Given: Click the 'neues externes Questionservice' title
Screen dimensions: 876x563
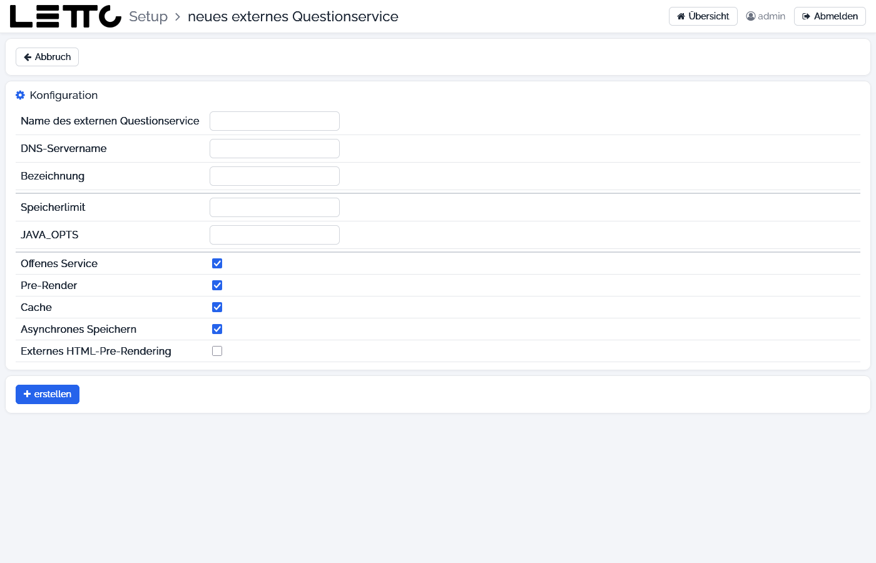Looking at the screenshot, I should pos(293,16).
